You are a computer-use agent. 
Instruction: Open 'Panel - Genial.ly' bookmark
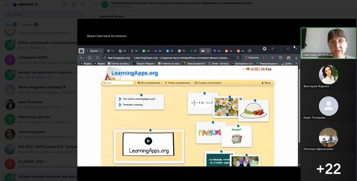pyautogui.click(x=219, y=63)
